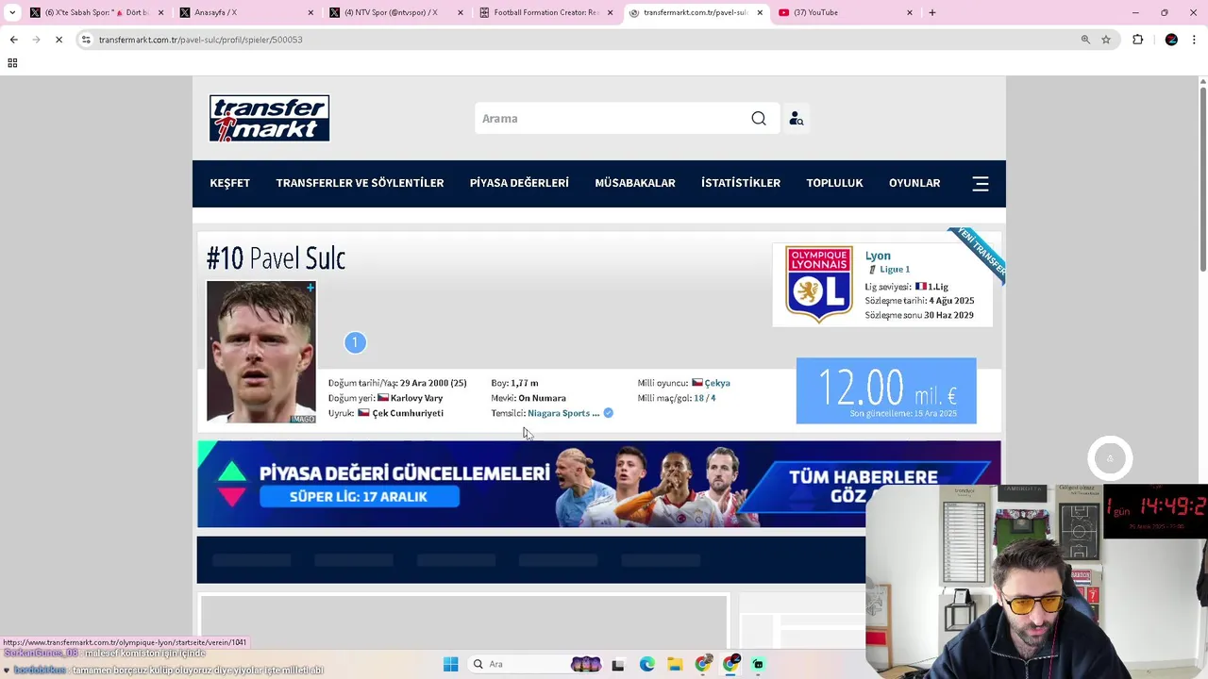Open the Lyon club link
Viewport: 1208px width, 679px height.
878,256
